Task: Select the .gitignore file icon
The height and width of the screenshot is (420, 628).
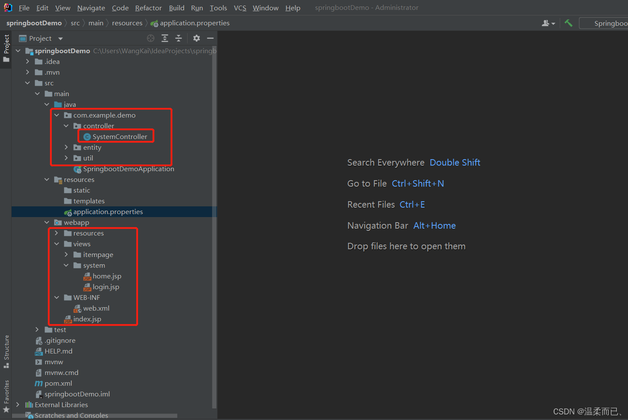Action: coord(39,341)
